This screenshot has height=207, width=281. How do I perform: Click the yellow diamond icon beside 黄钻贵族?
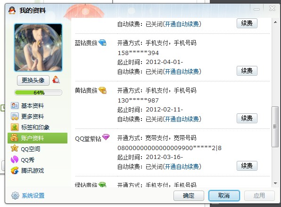[x=102, y=90]
